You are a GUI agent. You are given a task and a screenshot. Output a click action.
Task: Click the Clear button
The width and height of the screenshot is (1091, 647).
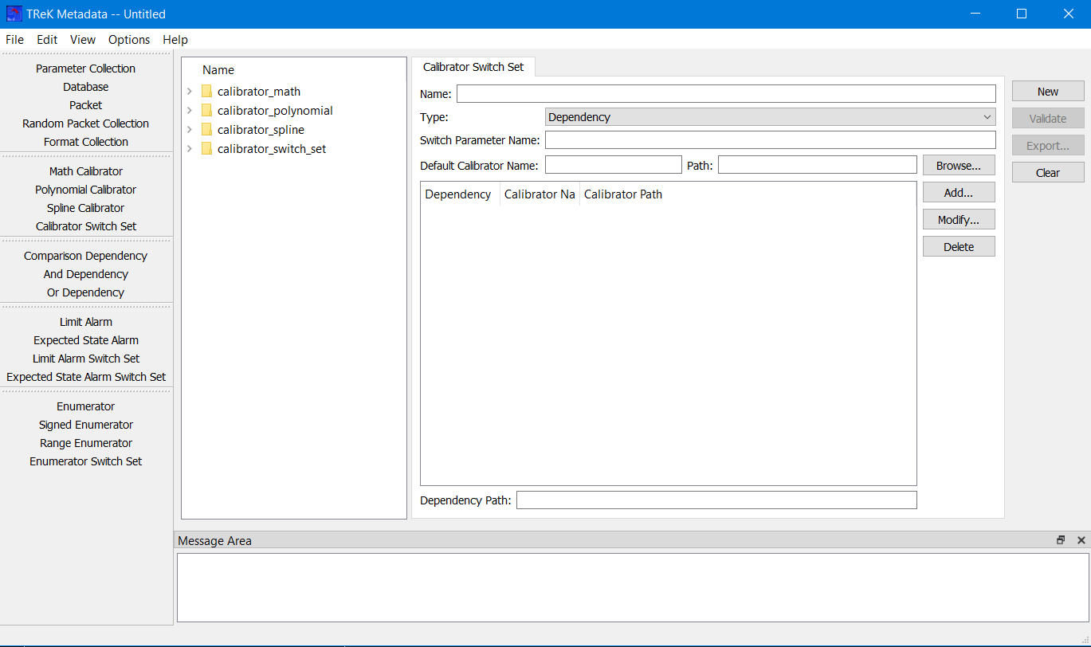point(1047,173)
